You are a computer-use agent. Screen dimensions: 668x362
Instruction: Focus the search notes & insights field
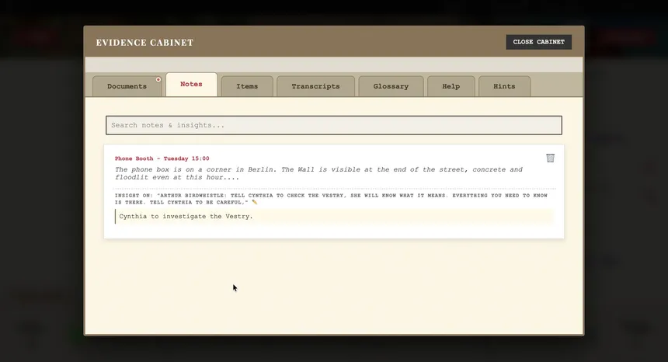click(x=333, y=125)
